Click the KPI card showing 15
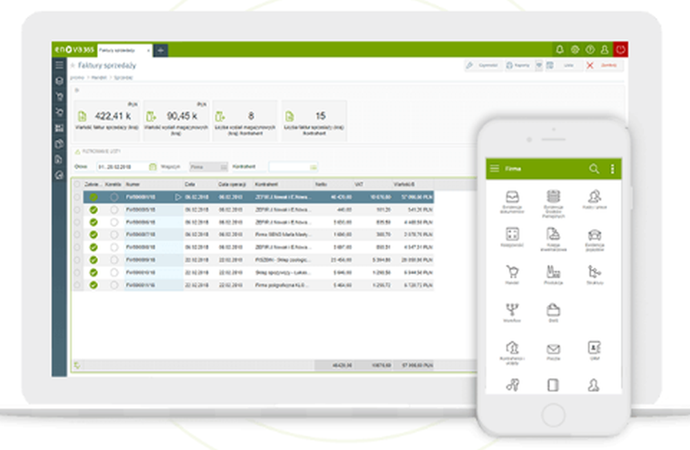690x450 pixels. click(x=314, y=121)
